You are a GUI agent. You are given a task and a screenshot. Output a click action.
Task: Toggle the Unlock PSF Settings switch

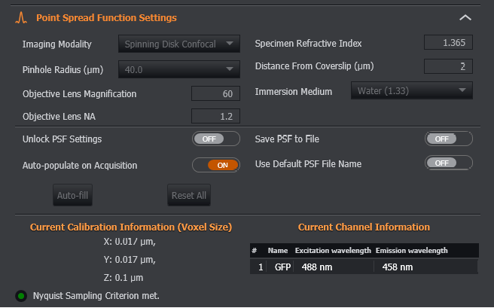click(216, 139)
